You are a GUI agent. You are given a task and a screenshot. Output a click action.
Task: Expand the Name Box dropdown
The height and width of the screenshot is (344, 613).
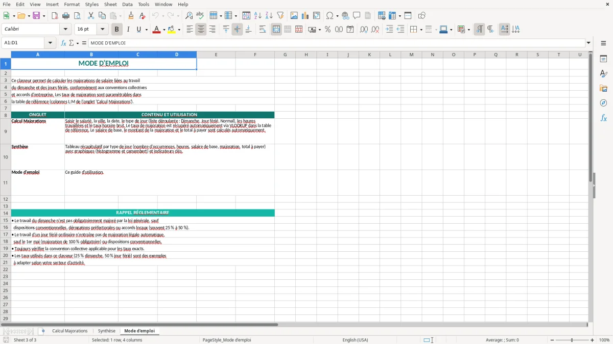coord(51,43)
